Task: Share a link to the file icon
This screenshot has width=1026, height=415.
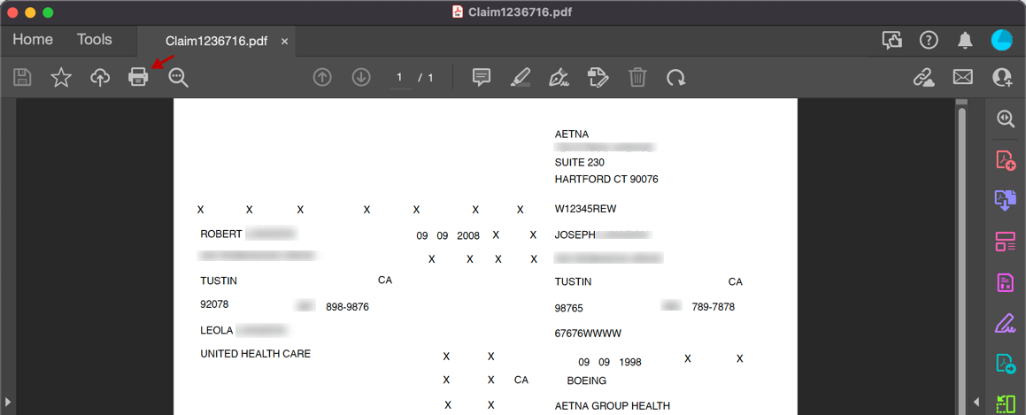Action: coord(924,77)
